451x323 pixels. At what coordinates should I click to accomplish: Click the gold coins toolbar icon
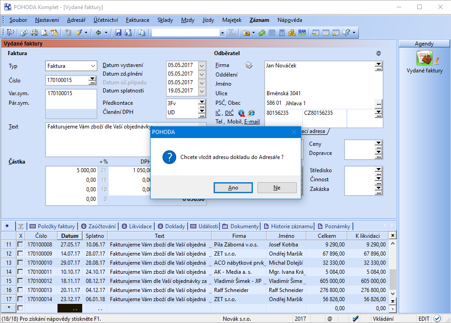click(x=292, y=33)
